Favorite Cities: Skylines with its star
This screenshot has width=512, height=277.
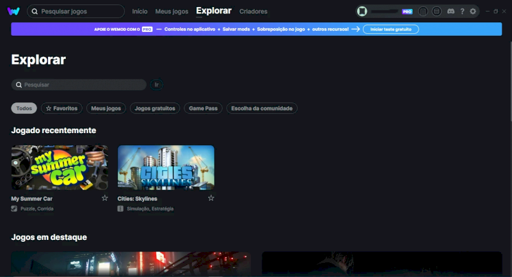211,198
